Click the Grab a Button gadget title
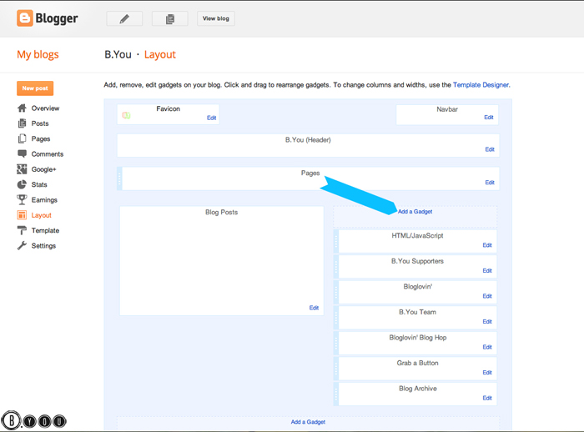This screenshot has width=584, height=432. (x=417, y=363)
